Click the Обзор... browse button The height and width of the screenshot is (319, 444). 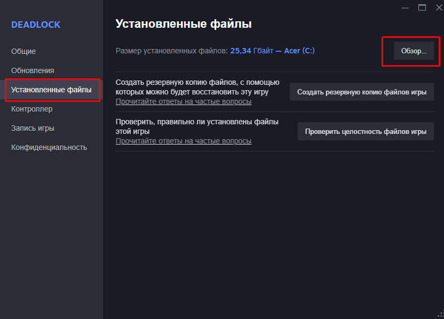[414, 51]
